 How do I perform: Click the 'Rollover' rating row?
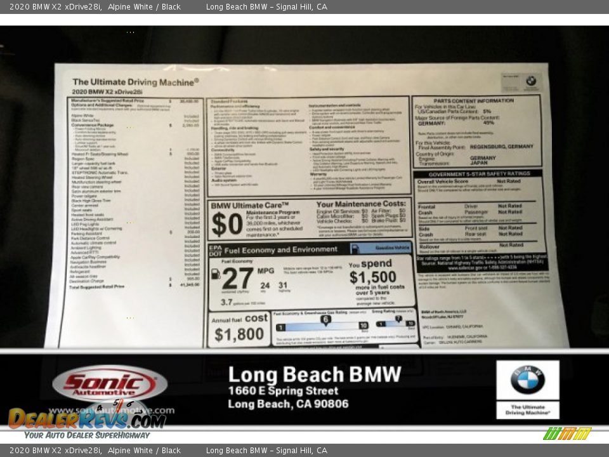click(x=471, y=246)
